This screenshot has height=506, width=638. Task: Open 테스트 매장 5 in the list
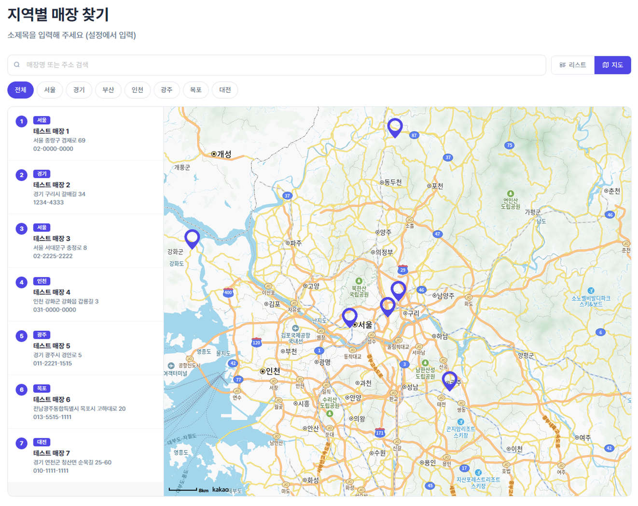click(85, 348)
